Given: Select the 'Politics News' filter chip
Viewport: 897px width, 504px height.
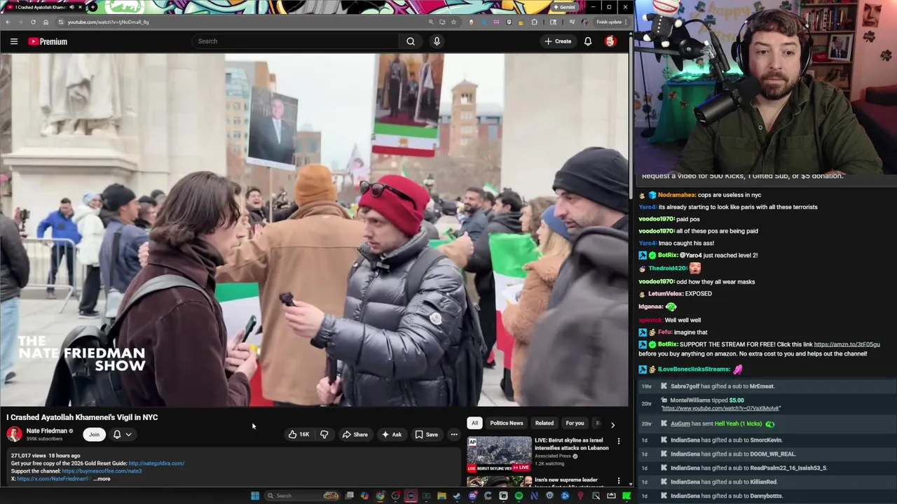Looking at the screenshot, I should pos(507,423).
